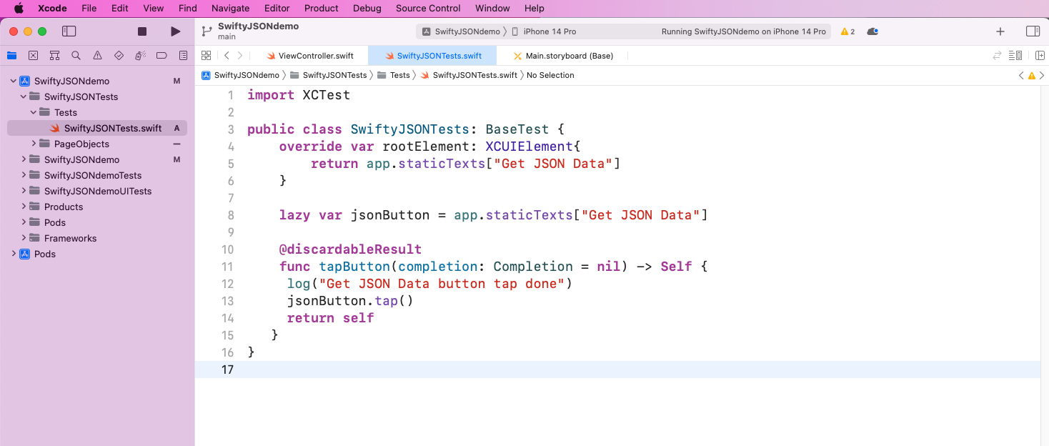This screenshot has width=1049, height=446.
Task: Click SwiftyJSONdemo in jump bar
Action: 241,75
